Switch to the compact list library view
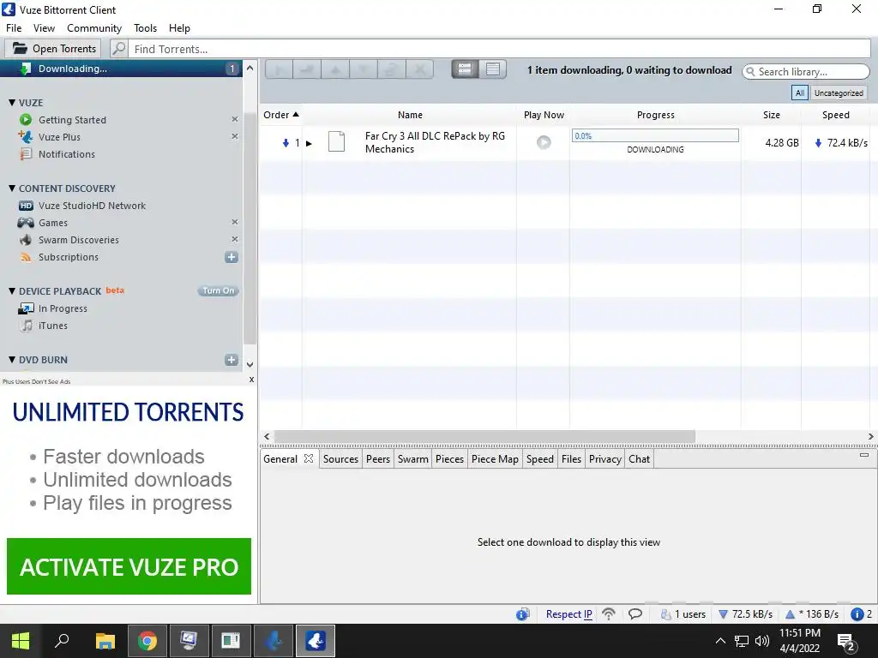 (x=493, y=69)
